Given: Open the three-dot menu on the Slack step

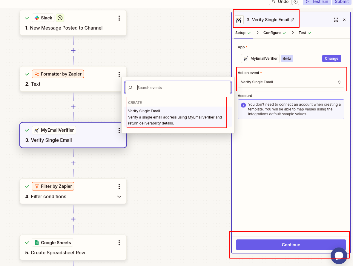Looking at the screenshot, I should 119,18.
